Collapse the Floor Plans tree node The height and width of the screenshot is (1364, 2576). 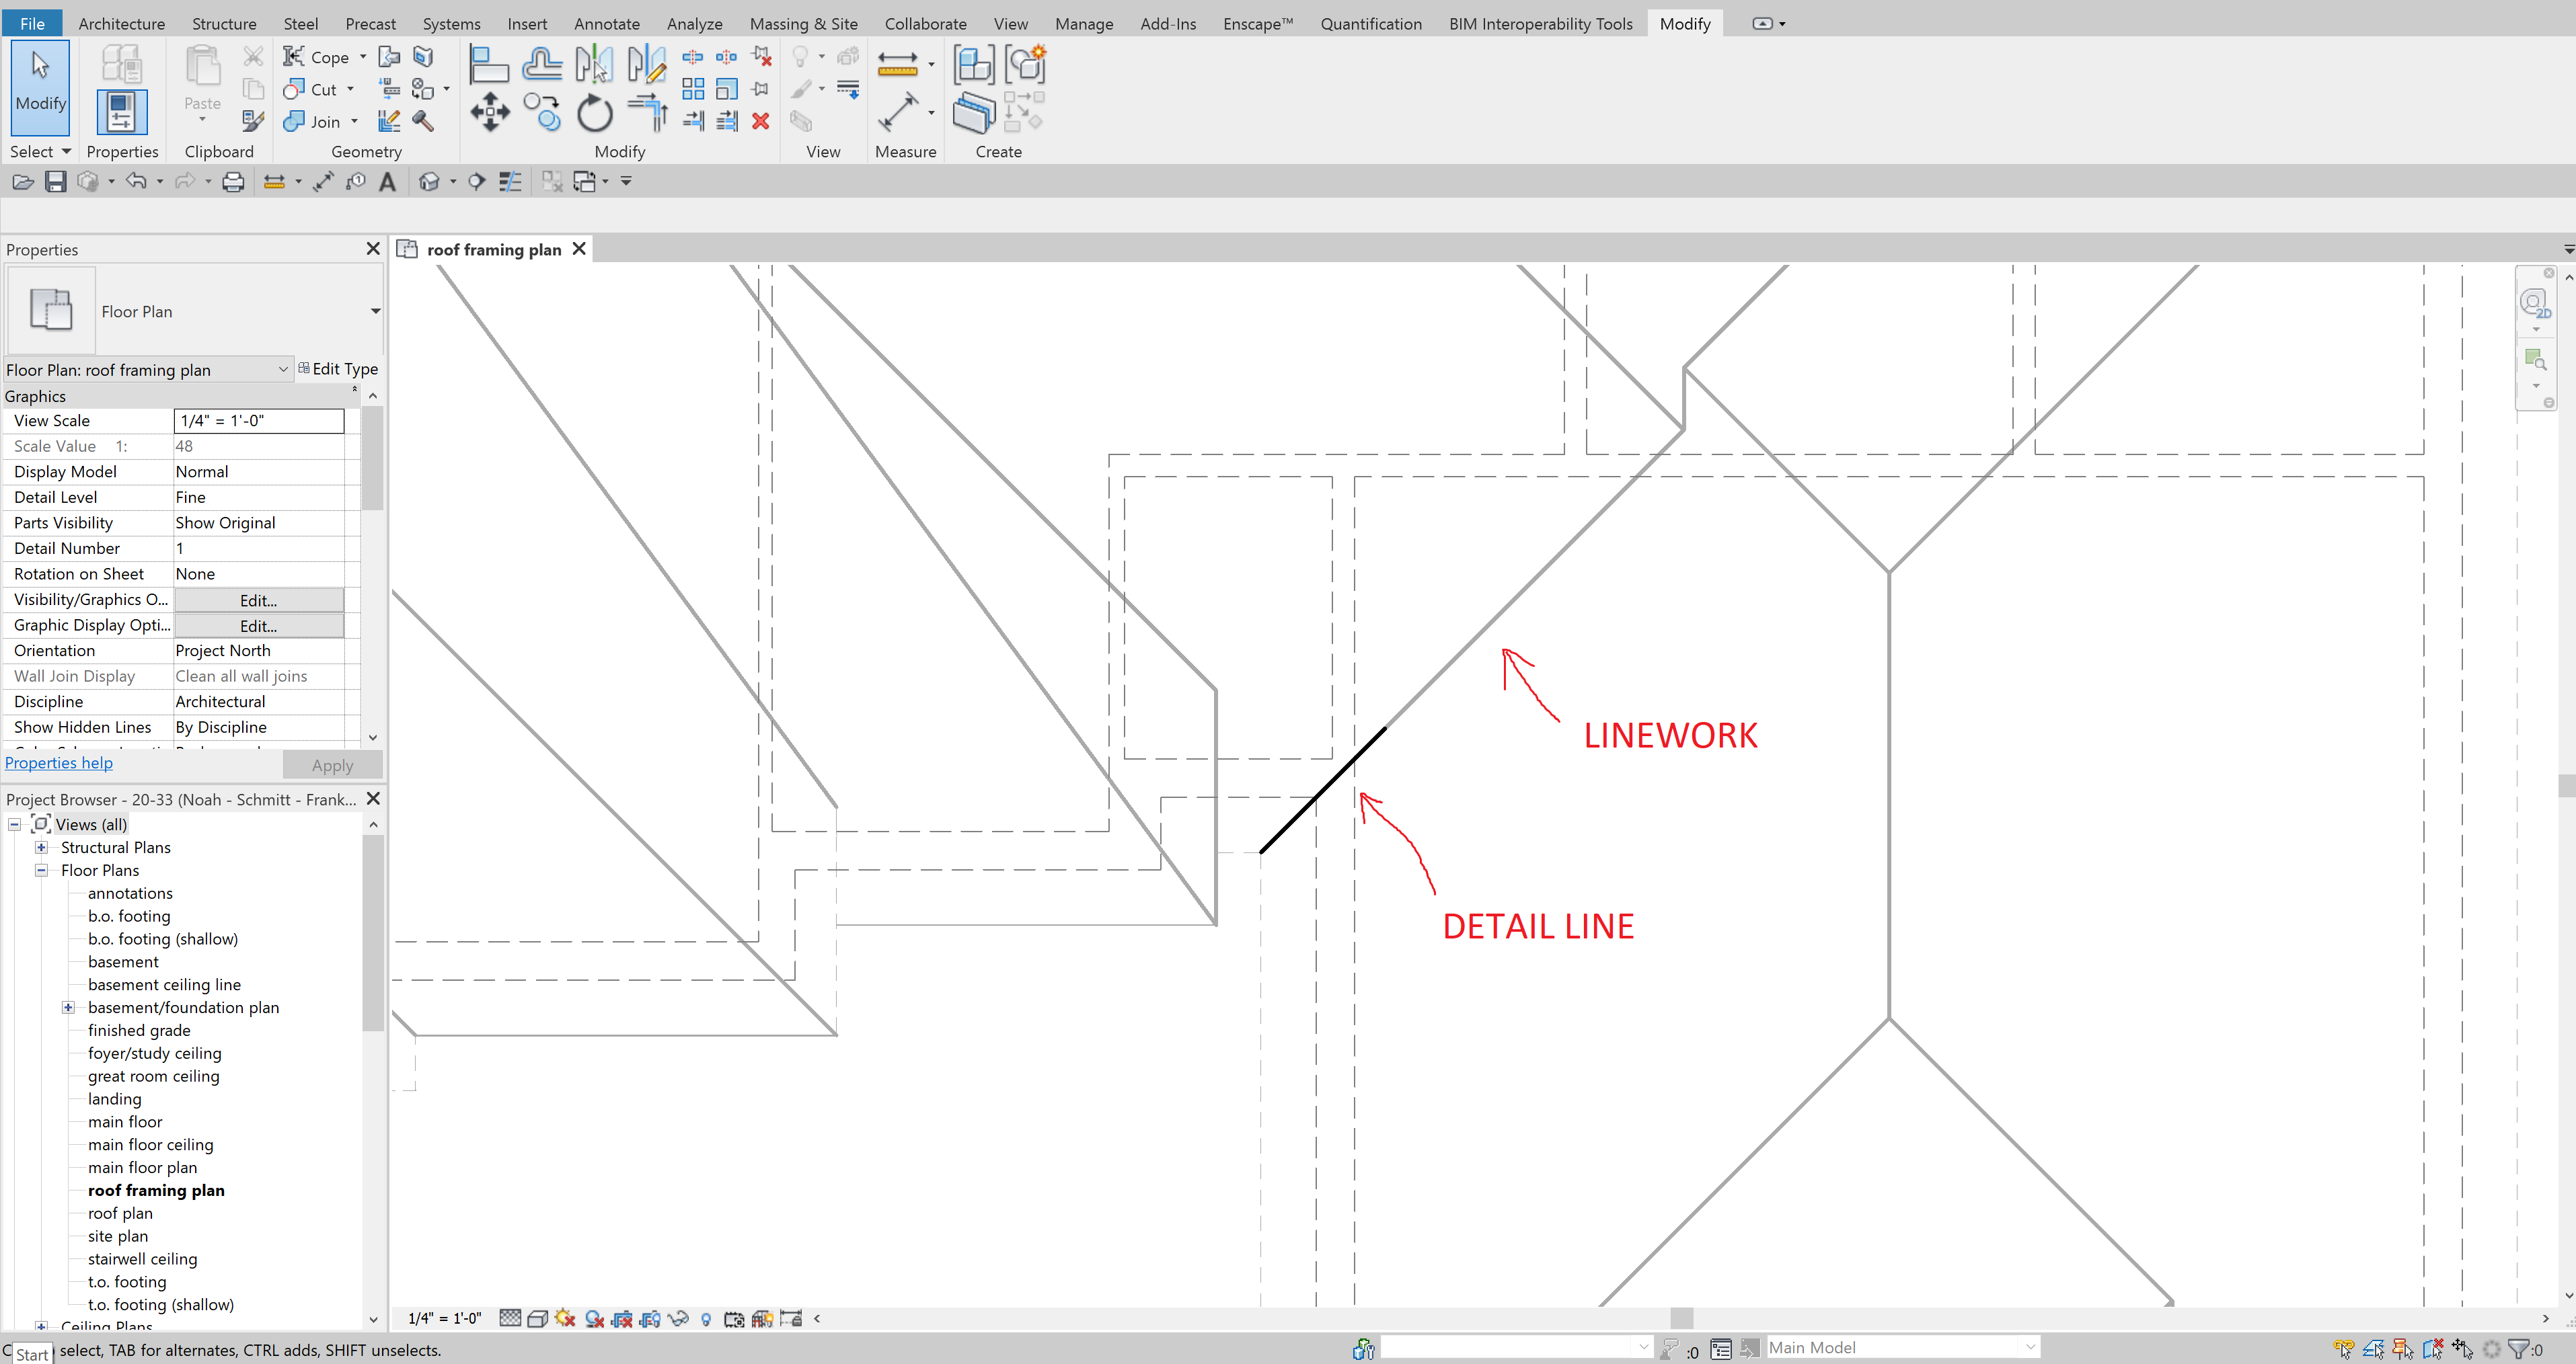(x=42, y=871)
